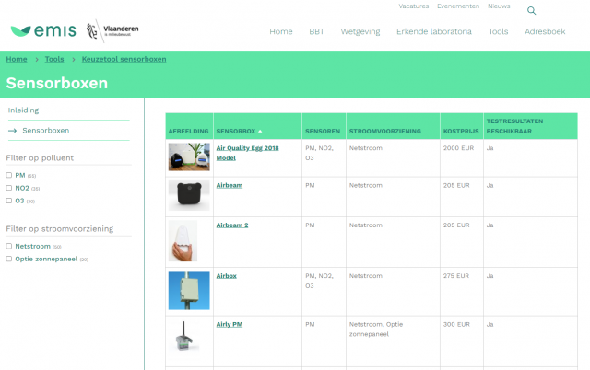Viewport: 590px width, 370px height.
Task: Tick the O3 pollutant checkbox
Action: [9, 201]
